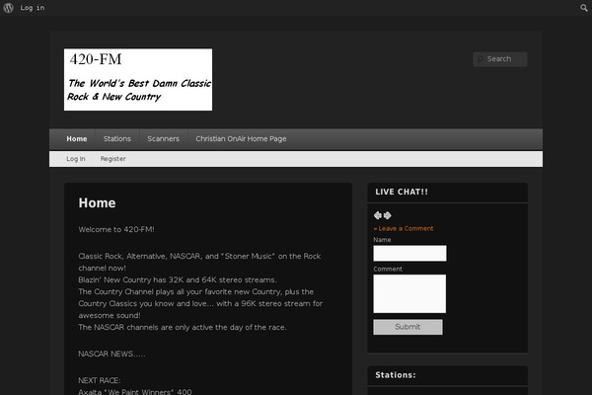Click the 'NASCAR NEWS.....' text
592x395 pixels.
[111, 354]
